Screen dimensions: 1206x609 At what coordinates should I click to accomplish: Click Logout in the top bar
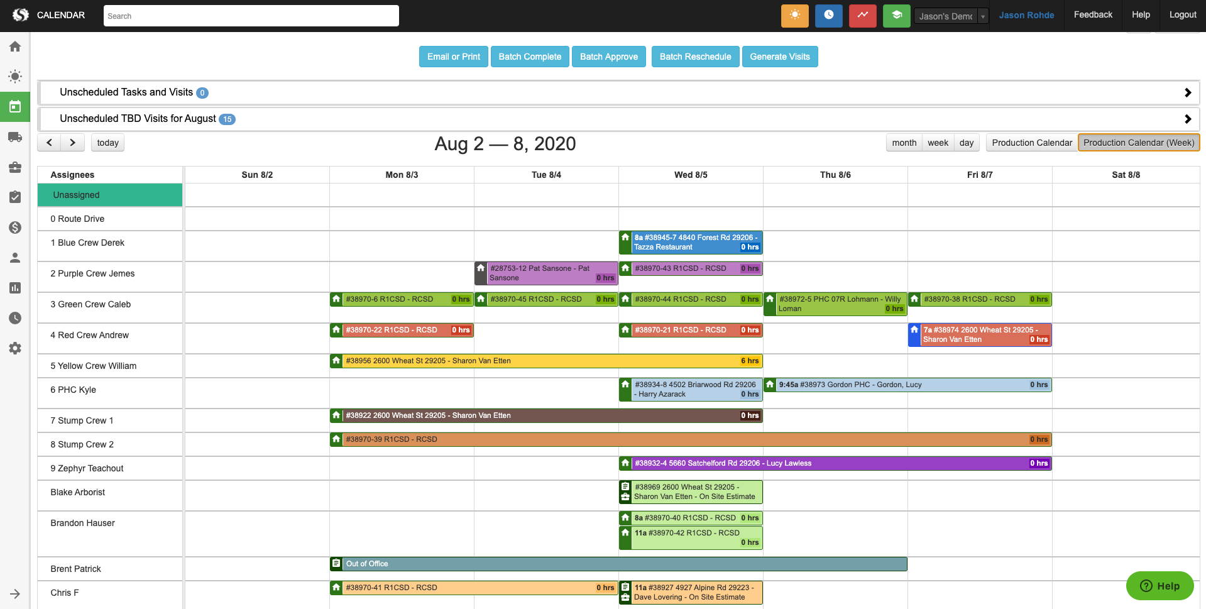[x=1182, y=14]
